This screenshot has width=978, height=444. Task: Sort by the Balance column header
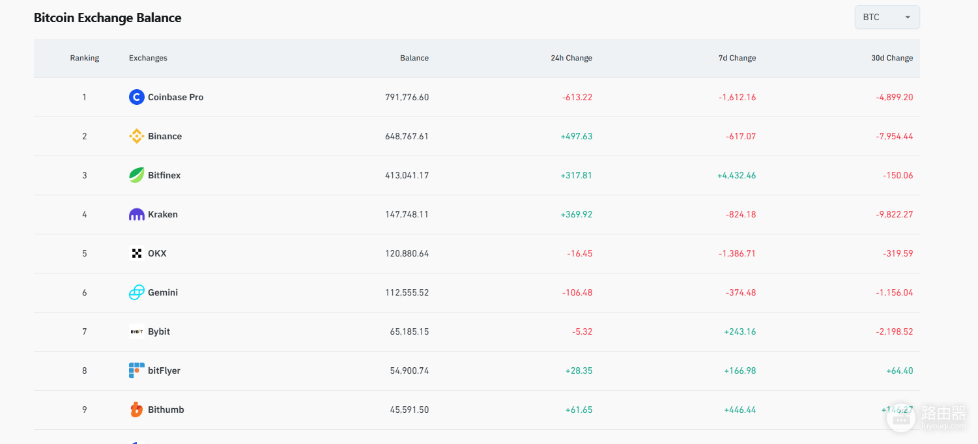pyautogui.click(x=414, y=58)
